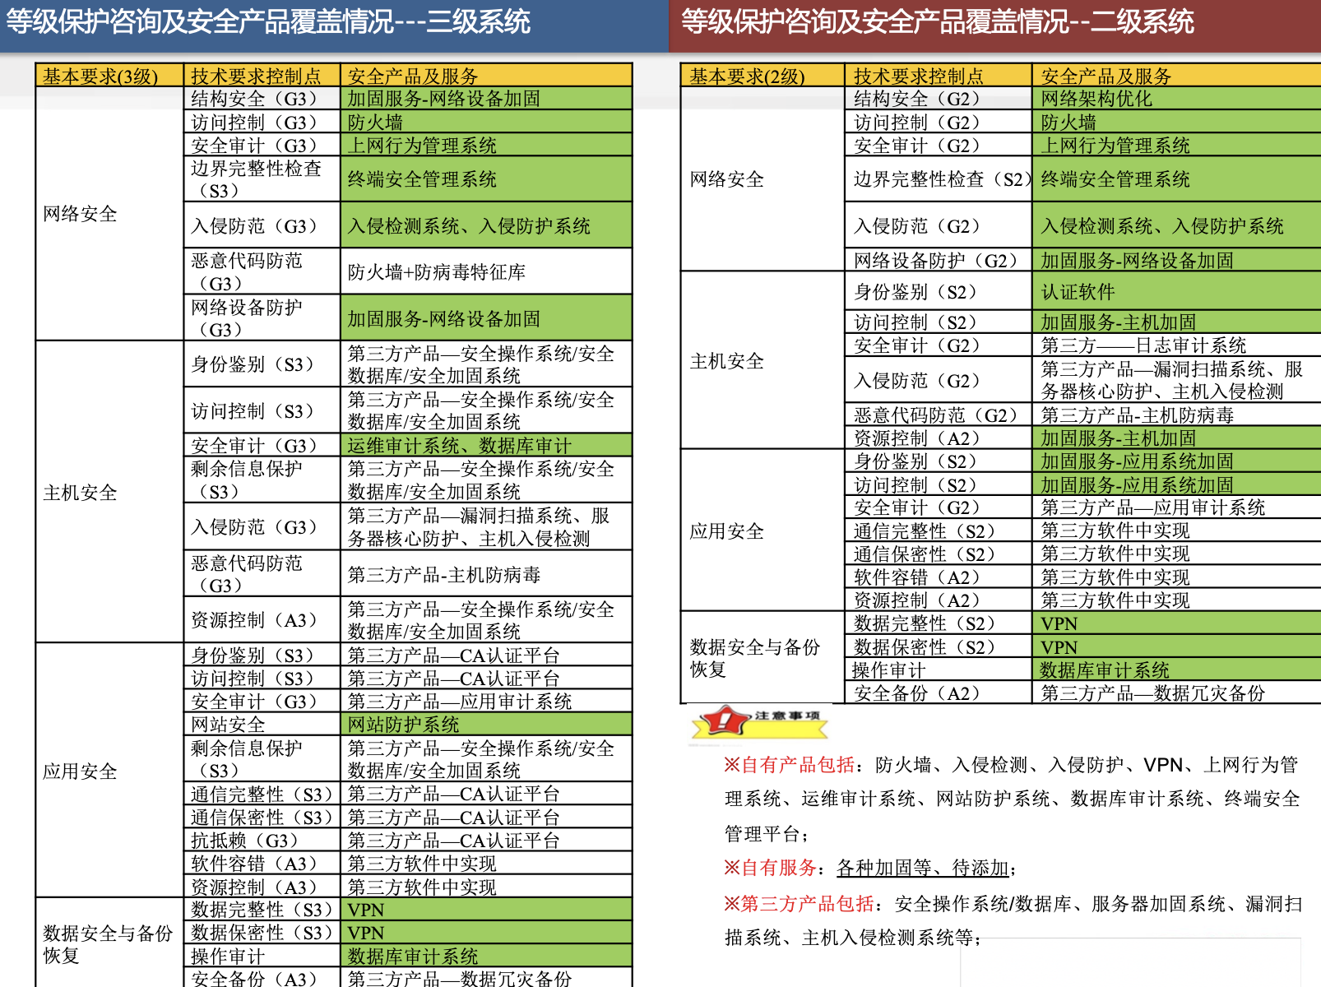Image resolution: width=1321 pixels, height=987 pixels.
Task: Select 数据保密性（S2） cell
Action: [x=938, y=647]
